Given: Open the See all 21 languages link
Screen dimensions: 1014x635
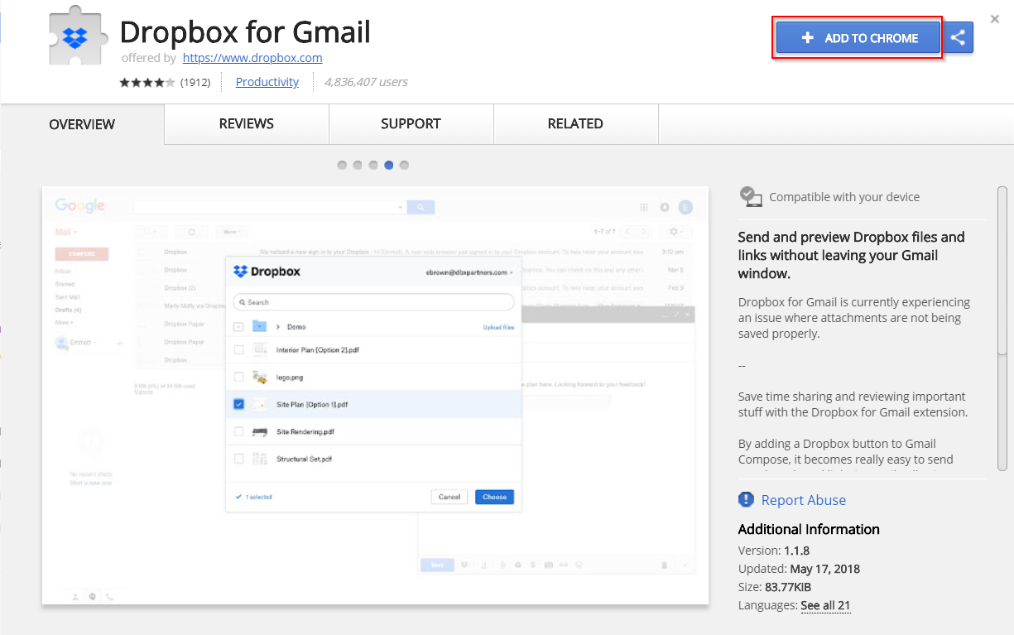Looking at the screenshot, I should [x=825, y=605].
